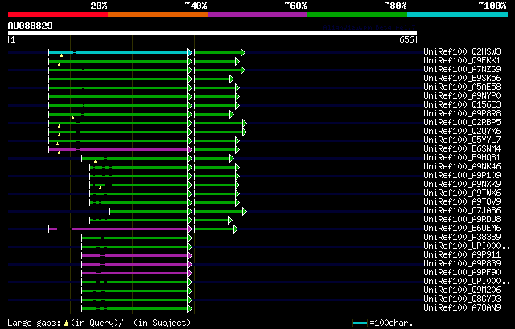The width and height of the screenshot is (515, 329).
Task: Click the cyan alignment bar in the Q2HSW3 row
Action: pos(118,52)
